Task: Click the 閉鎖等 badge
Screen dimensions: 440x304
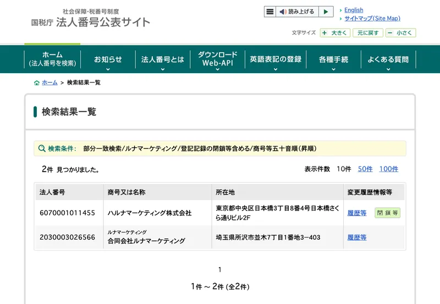Action: tap(388, 213)
